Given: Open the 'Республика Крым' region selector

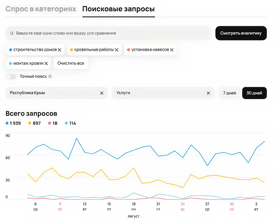Looking at the screenshot, I should tap(51, 93).
